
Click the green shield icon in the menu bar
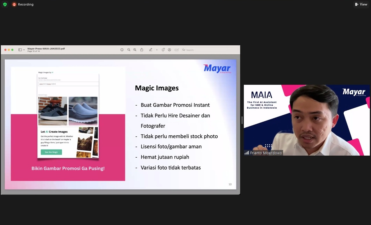(x=5, y=4)
